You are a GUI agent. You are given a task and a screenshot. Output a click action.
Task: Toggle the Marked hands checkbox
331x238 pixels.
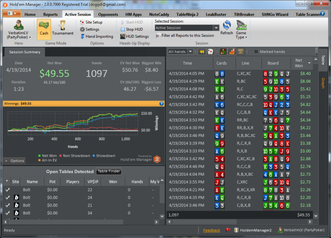pos(256,51)
